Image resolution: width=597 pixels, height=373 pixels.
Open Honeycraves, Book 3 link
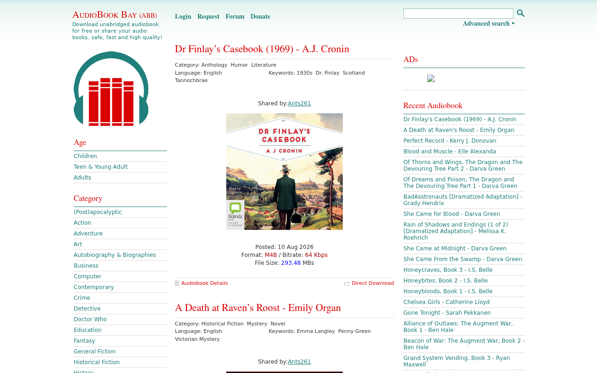[448, 270]
